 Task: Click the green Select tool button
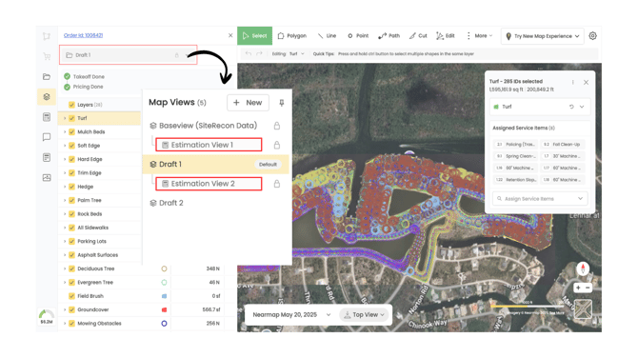click(x=254, y=36)
